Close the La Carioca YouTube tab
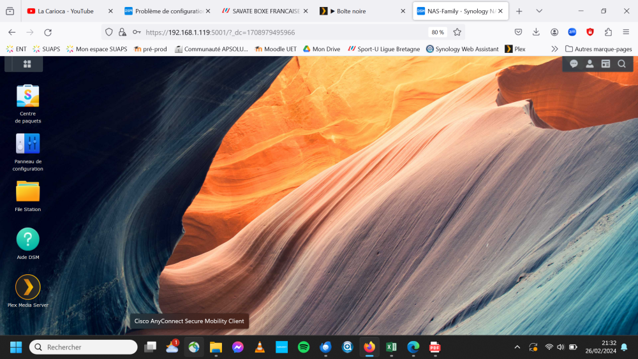 pos(110,11)
